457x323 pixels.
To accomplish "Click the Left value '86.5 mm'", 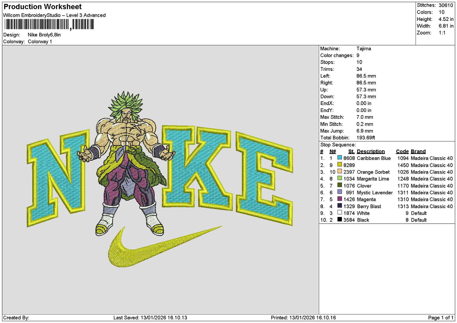I will click(x=366, y=76).
